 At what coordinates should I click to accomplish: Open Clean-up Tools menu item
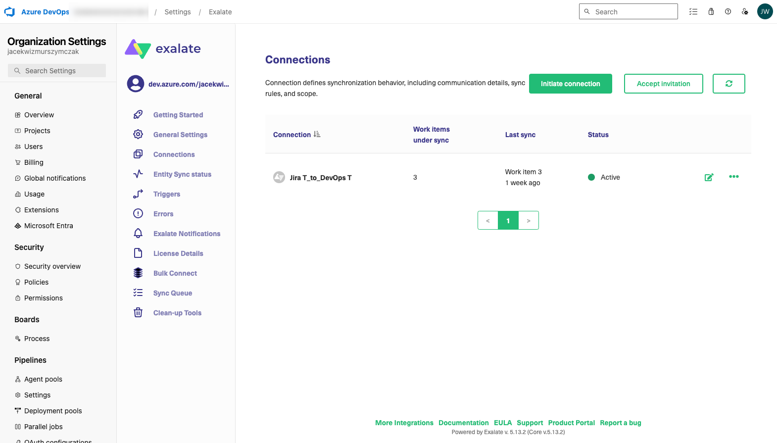[177, 313]
